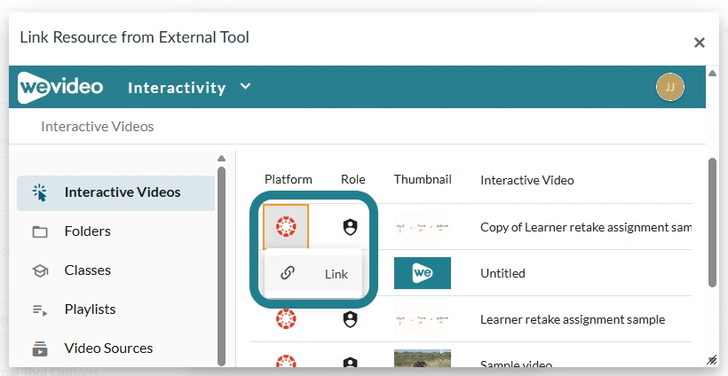Click the sidebar vertical scrollbar

(x=221, y=266)
